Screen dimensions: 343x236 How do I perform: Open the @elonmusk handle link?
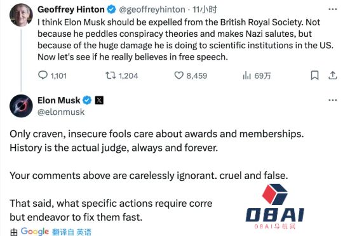61,112
